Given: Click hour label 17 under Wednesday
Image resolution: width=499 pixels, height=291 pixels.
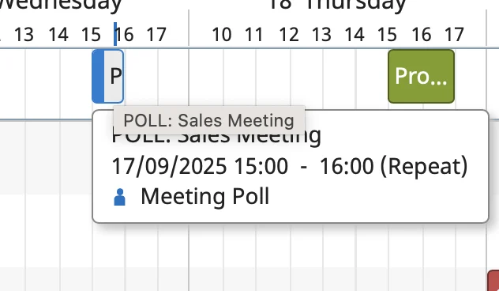Looking at the screenshot, I should [156, 35].
